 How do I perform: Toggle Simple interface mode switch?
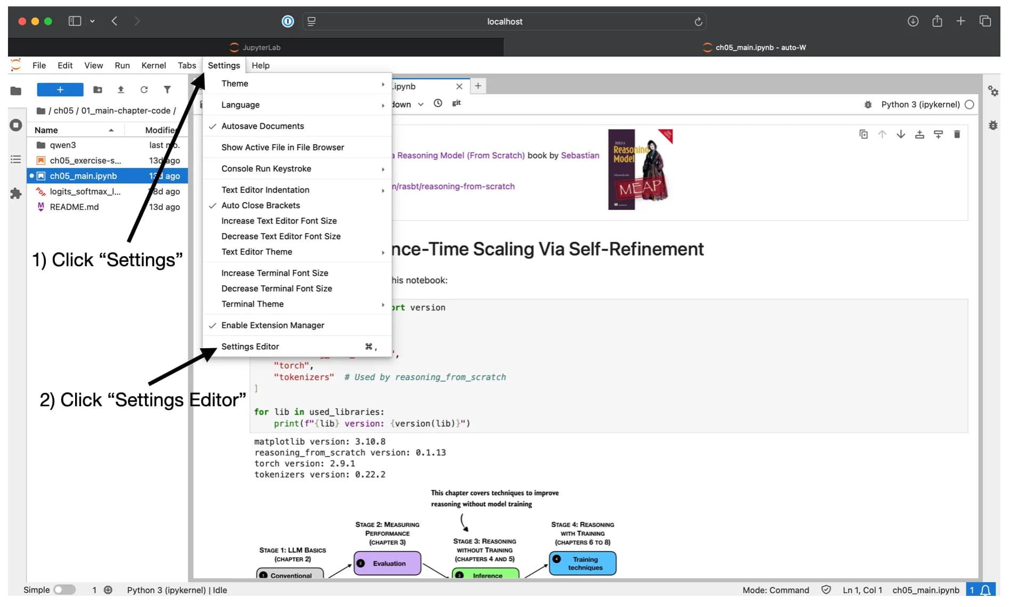[x=64, y=590]
